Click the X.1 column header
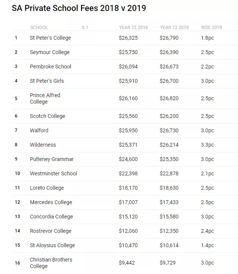The image size is (238, 274). (85, 28)
